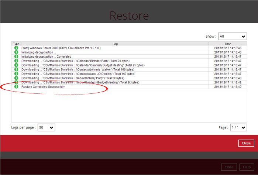The width and height of the screenshot is (258, 175).
Task: Click the Log column header
Action: tap(115, 44)
